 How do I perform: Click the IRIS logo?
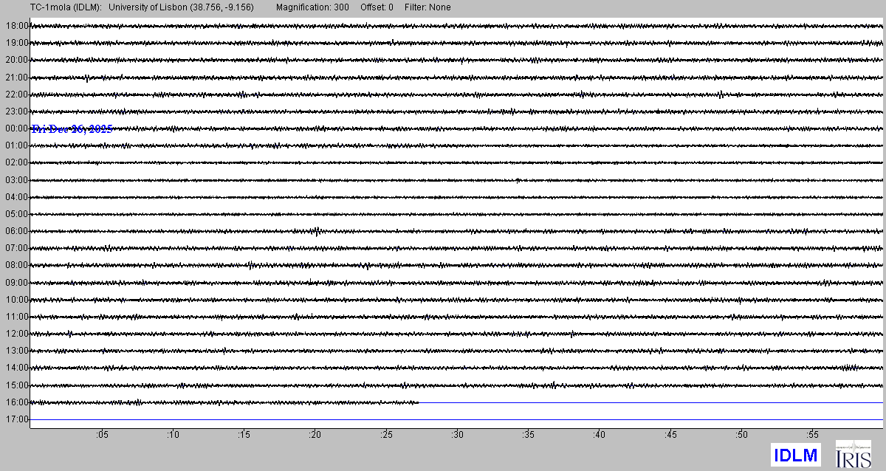coord(853,454)
